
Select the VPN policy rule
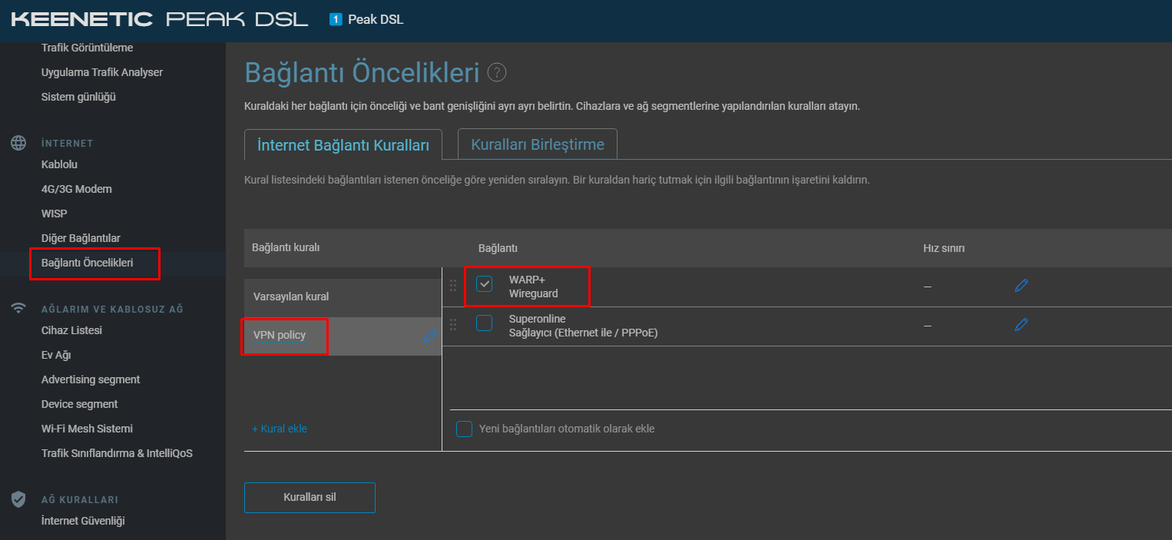[x=343, y=336]
